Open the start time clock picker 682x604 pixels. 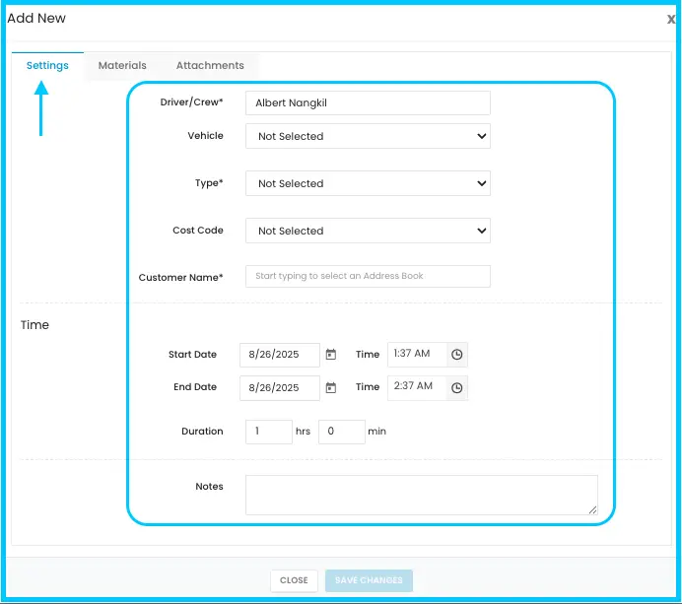tap(456, 355)
